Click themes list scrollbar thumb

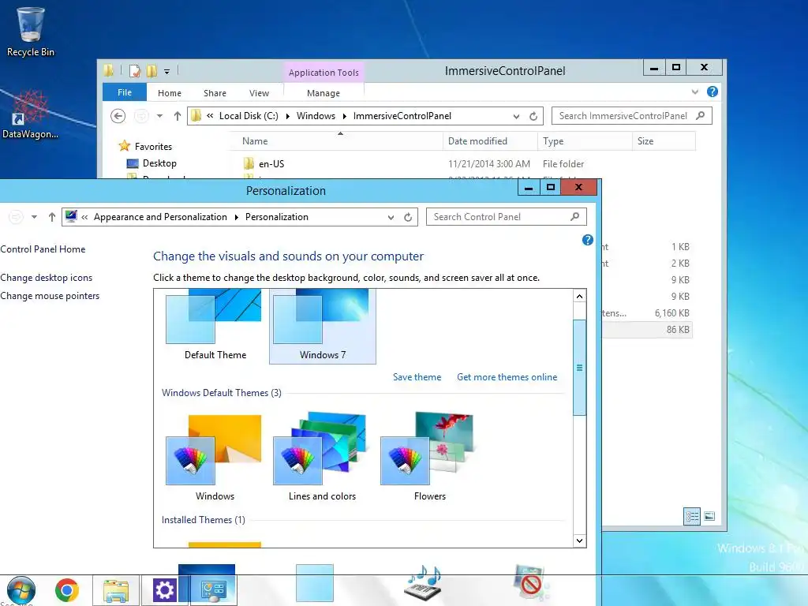tap(580, 368)
